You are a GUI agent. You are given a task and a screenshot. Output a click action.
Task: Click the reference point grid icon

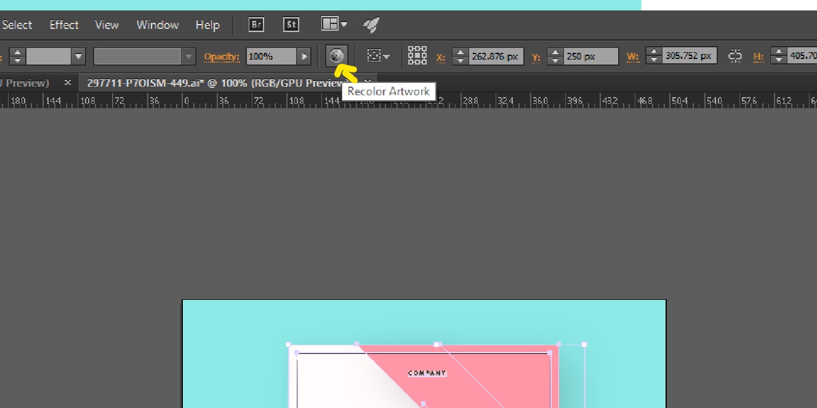coord(417,56)
